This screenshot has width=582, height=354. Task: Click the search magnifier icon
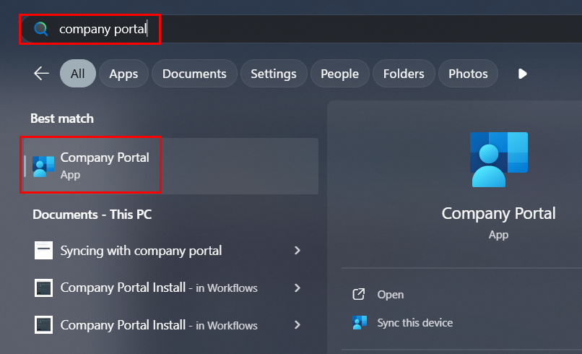point(41,29)
